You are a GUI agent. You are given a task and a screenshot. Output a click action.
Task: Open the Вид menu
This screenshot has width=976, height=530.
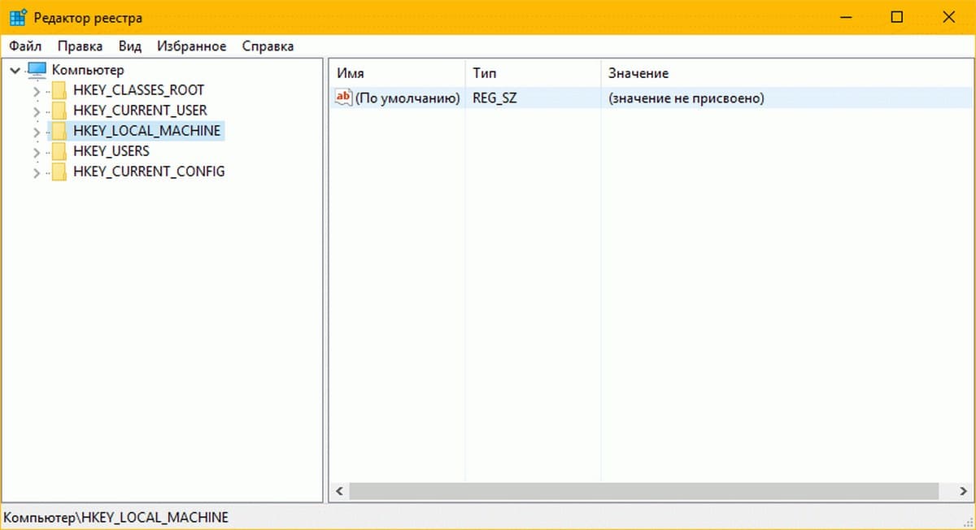pos(130,46)
